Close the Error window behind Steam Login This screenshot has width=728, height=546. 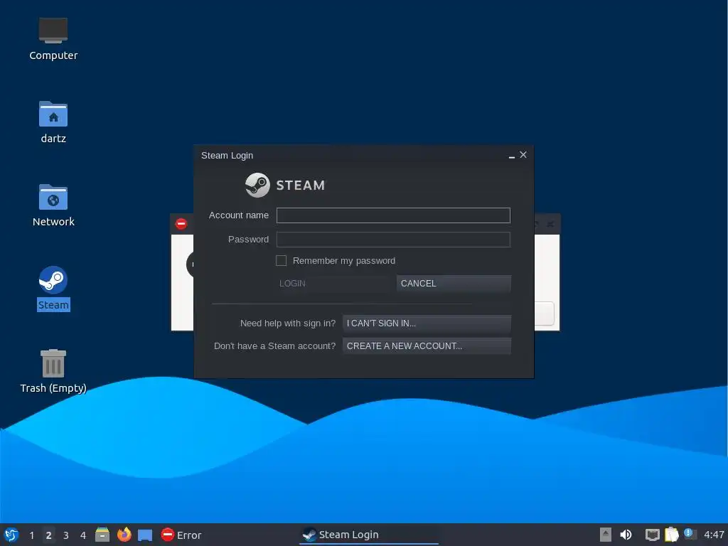click(550, 224)
